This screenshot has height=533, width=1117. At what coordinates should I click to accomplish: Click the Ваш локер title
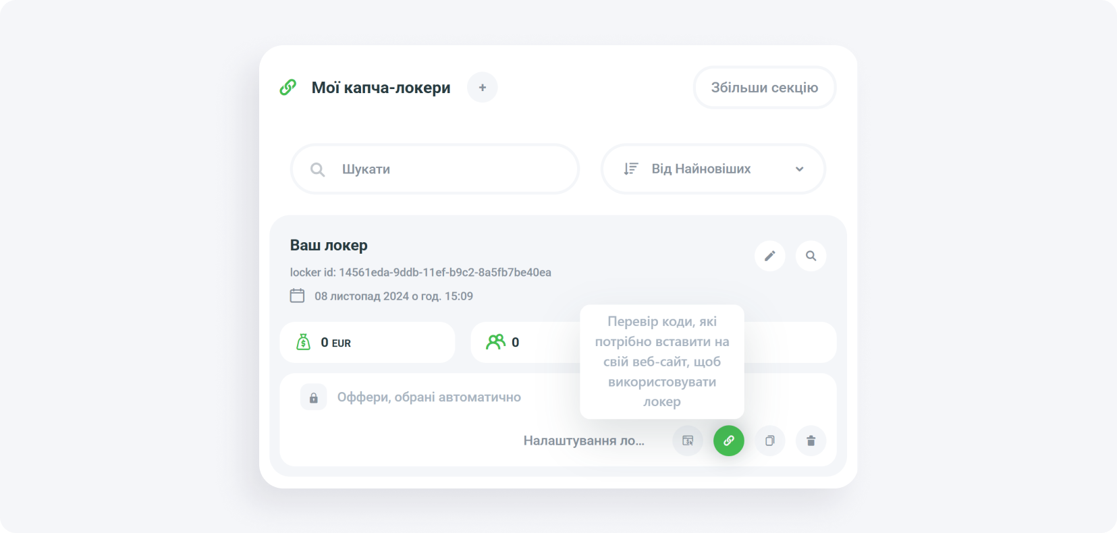click(x=329, y=246)
